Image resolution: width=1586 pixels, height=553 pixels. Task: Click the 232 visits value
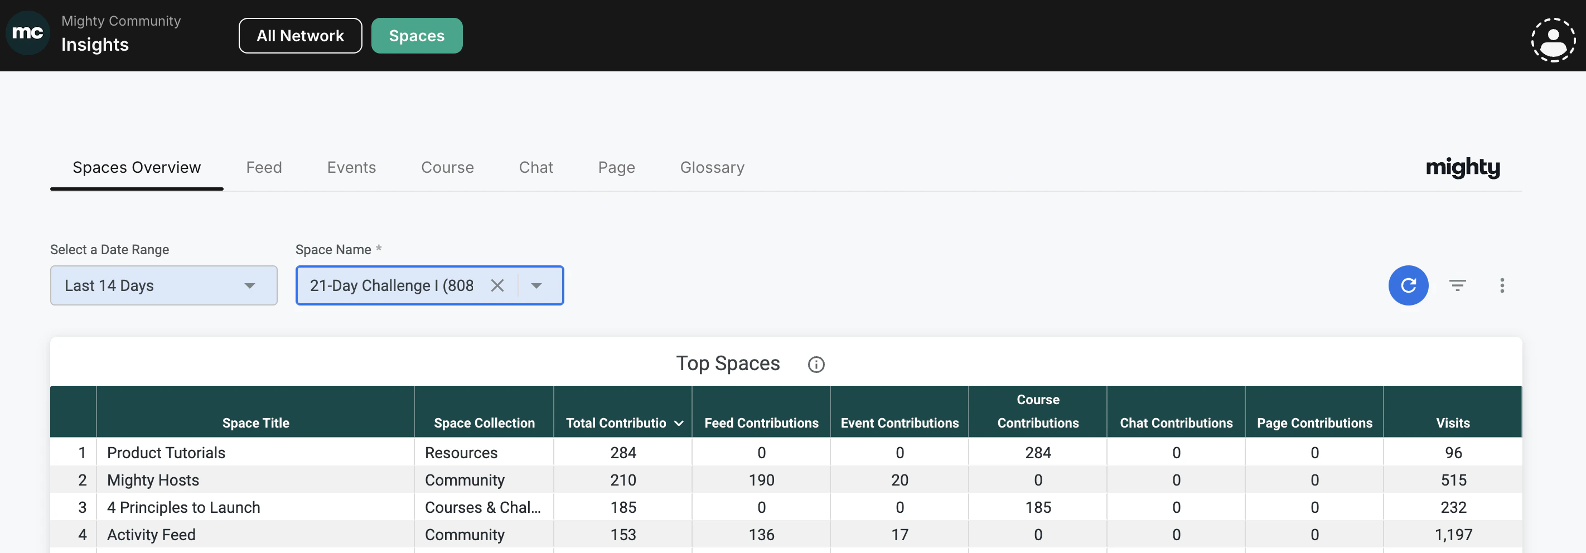(x=1454, y=507)
